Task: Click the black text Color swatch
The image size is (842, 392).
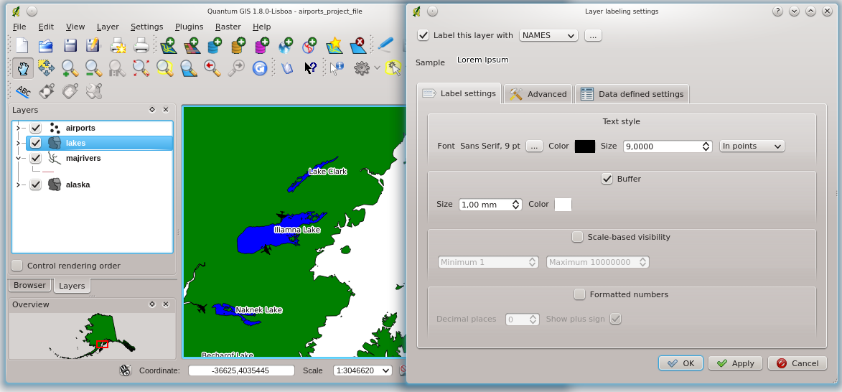Action: point(584,146)
